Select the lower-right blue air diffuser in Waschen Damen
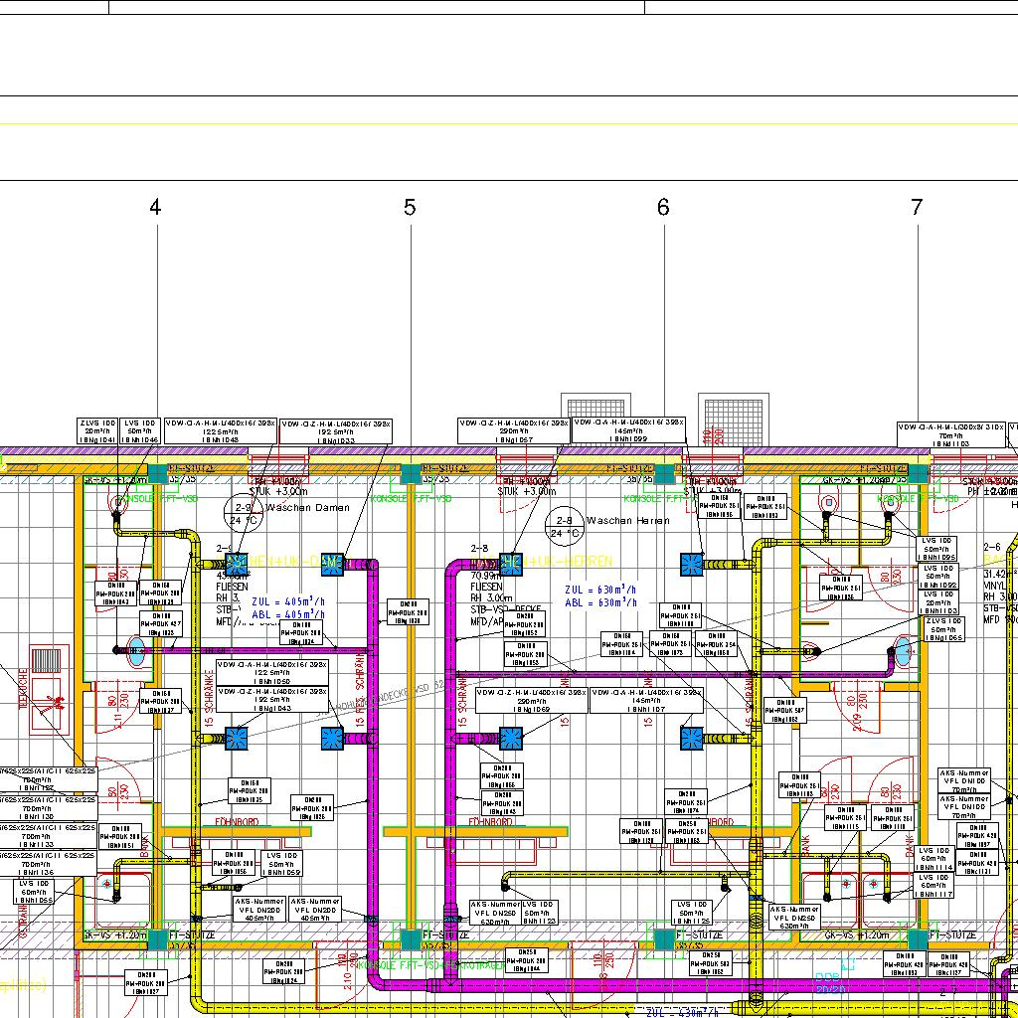This screenshot has width=1018, height=1018. tap(332, 739)
